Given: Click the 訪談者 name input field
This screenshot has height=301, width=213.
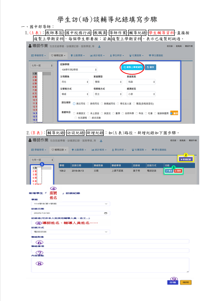Looking at the screenshot, I should pyautogui.click(x=71, y=223).
